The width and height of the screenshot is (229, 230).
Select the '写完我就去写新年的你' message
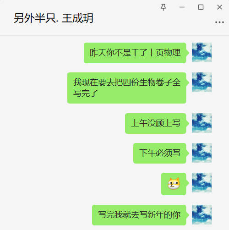(x=139, y=215)
